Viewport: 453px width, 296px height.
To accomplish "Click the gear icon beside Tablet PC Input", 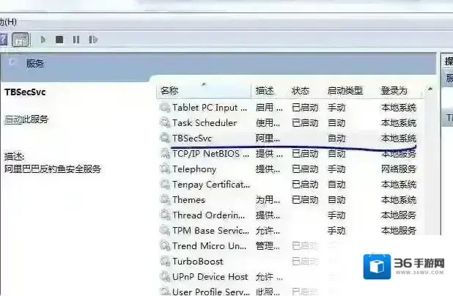I will (165, 107).
